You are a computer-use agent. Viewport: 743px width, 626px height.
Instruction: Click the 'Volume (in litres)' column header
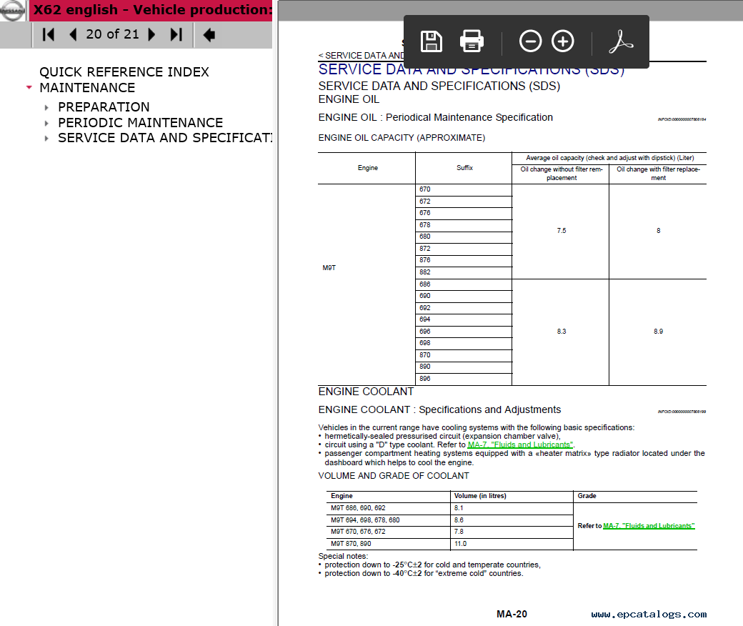[x=480, y=496]
